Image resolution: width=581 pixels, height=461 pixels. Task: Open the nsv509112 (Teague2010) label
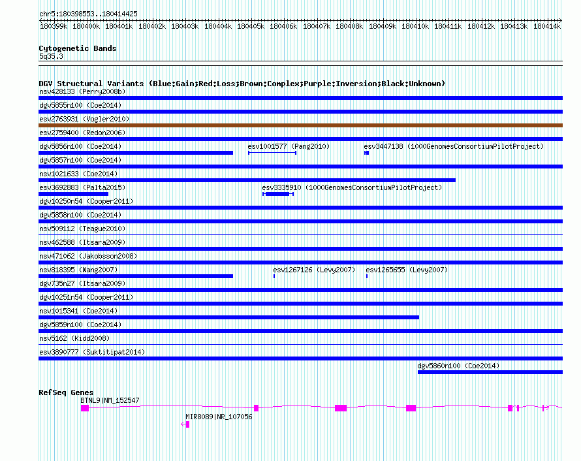click(82, 229)
